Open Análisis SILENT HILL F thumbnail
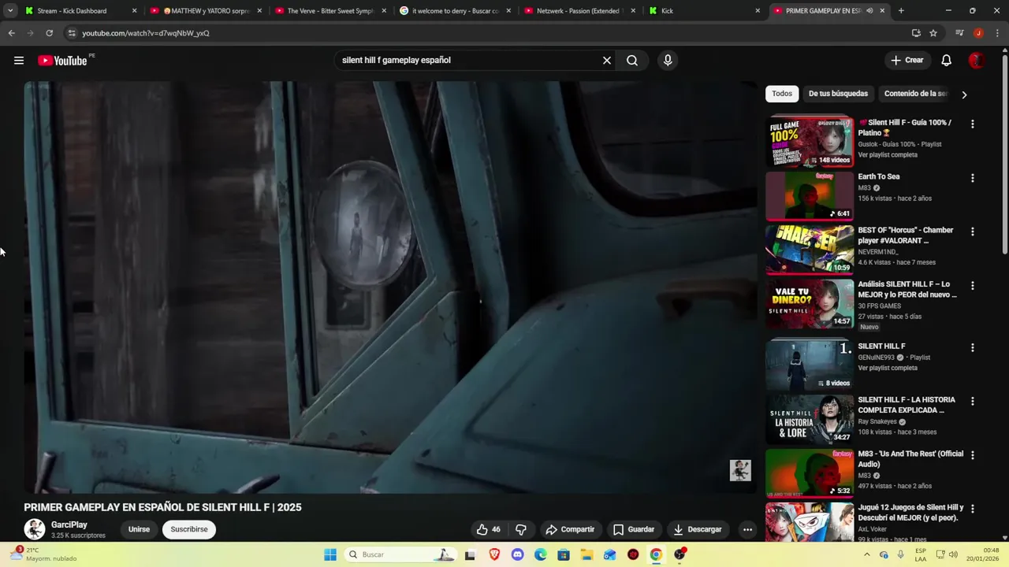This screenshot has height=567, width=1009. pyautogui.click(x=810, y=302)
